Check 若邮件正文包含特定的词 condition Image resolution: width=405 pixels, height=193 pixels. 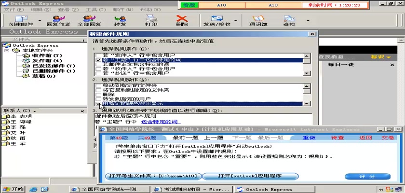98,64
